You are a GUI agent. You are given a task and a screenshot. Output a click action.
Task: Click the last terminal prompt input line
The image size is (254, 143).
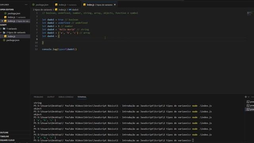[x=114, y=140]
